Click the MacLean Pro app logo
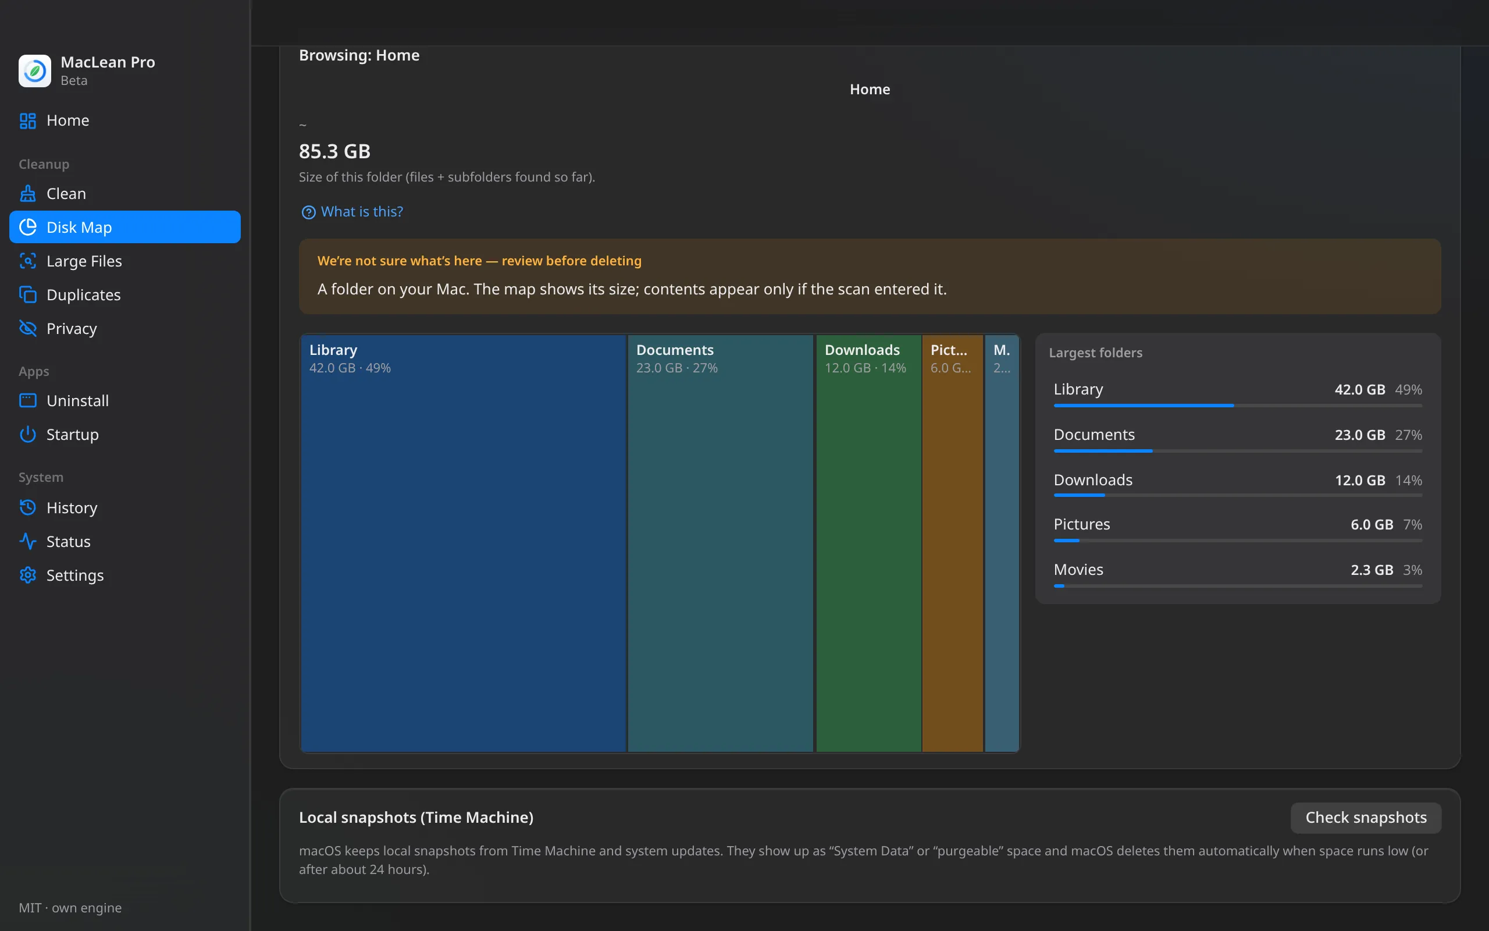The image size is (1489, 931). [34, 71]
